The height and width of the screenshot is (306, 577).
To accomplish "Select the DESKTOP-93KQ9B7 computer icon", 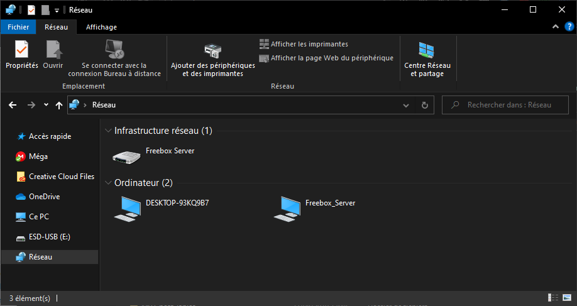I will pos(128,209).
